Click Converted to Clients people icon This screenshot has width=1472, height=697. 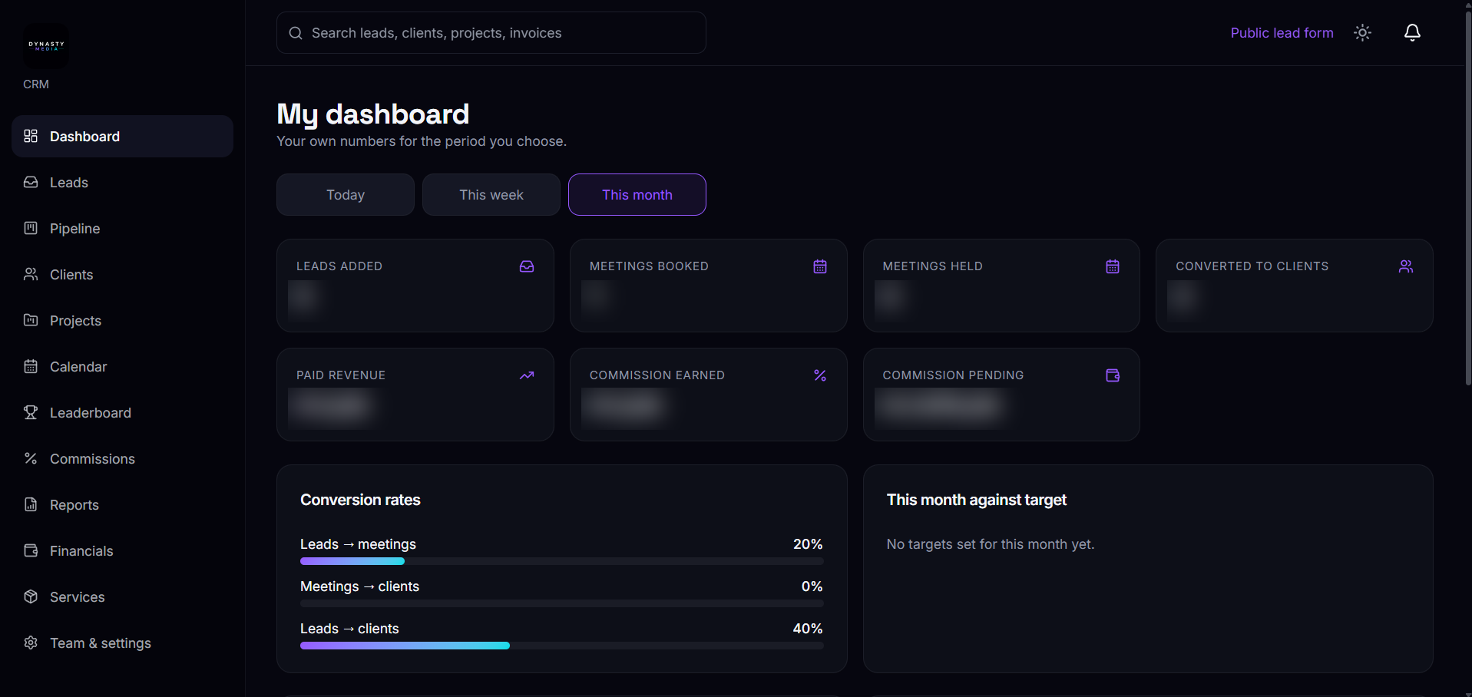tap(1406, 266)
